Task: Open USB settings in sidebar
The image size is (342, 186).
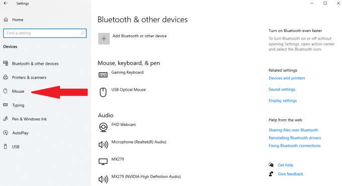Action: [16, 147]
